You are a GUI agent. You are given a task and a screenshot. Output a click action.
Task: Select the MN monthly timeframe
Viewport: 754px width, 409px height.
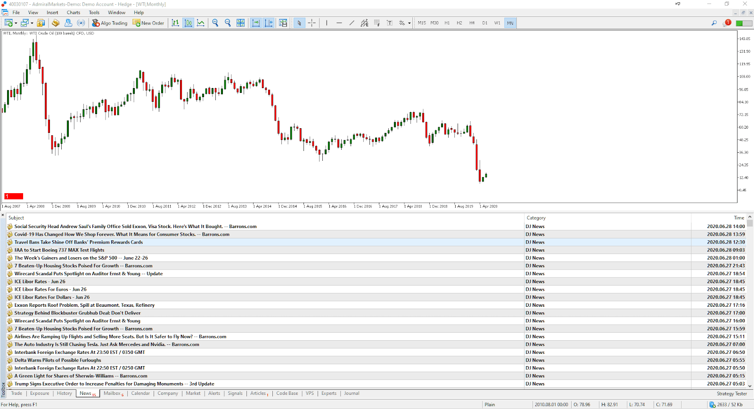(x=510, y=23)
